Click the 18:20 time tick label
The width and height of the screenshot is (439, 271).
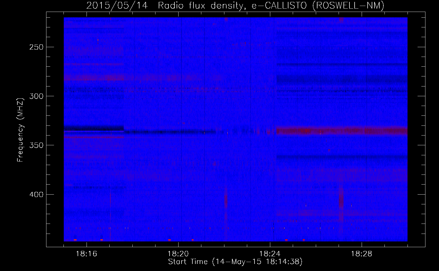point(178,254)
